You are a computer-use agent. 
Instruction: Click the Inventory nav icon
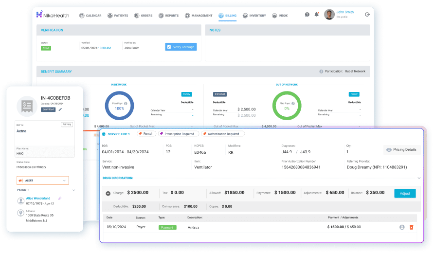point(245,16)
